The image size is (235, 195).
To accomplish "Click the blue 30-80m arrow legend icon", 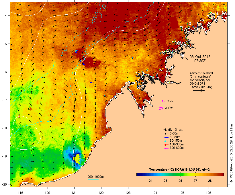I will (166, 137).
